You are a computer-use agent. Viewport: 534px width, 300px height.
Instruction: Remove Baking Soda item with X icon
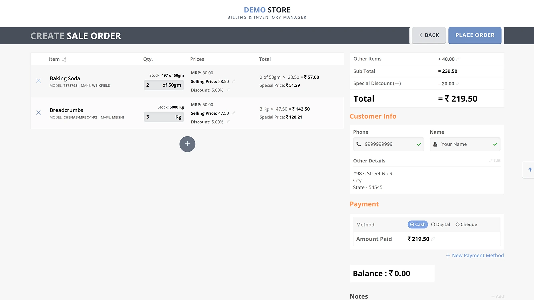(x=39, y=81)
